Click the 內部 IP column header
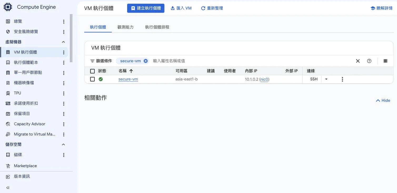Viewport: 397px width, 193px height. tap(251, 71)
